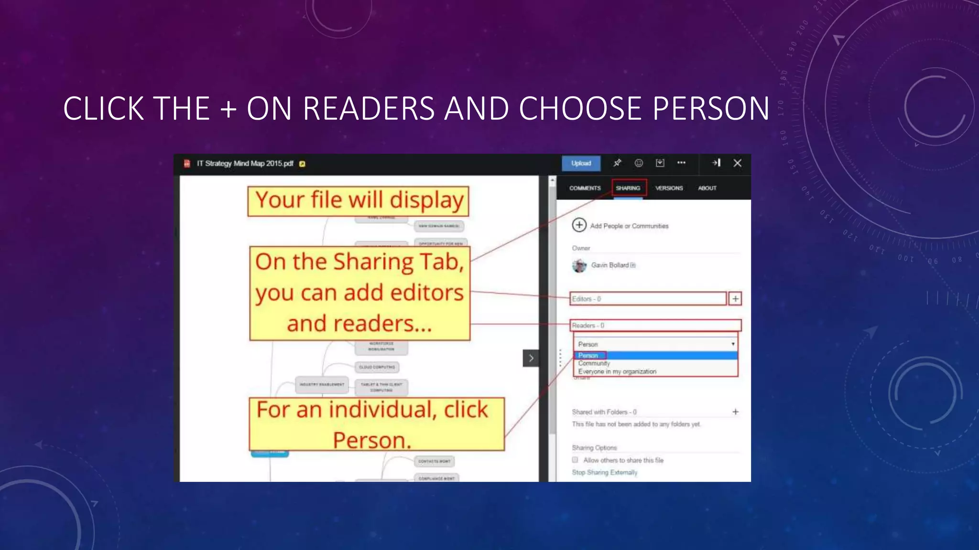Click the Stop Sharing Externally link
The height and width of the screenshot is (550, 979).
tap(605, 472)
